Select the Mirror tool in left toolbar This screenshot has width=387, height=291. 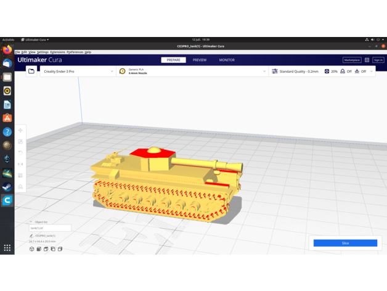point(20,164)
